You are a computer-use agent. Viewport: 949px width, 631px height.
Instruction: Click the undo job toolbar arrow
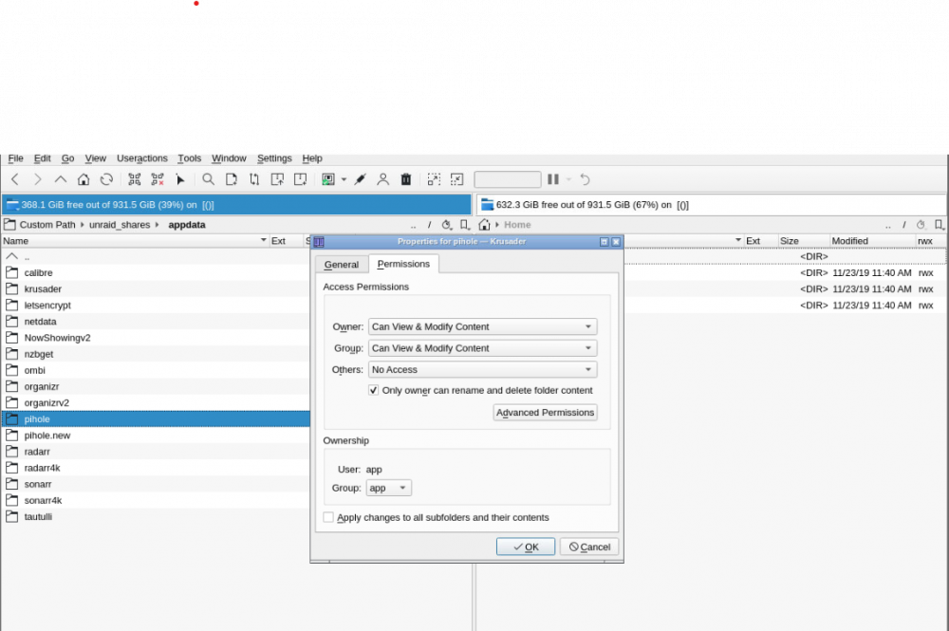click(x=585, y=179)
